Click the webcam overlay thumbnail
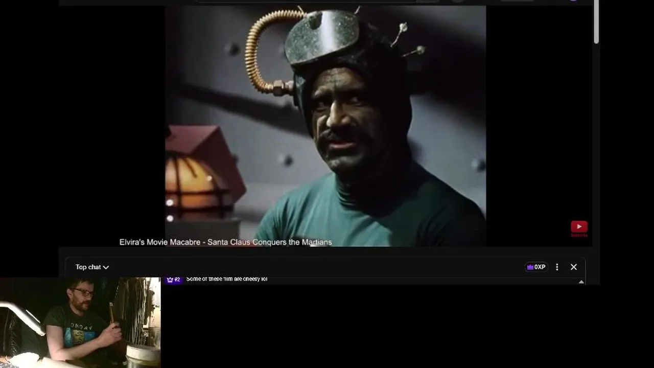654x368 pixels. [80, 323]
